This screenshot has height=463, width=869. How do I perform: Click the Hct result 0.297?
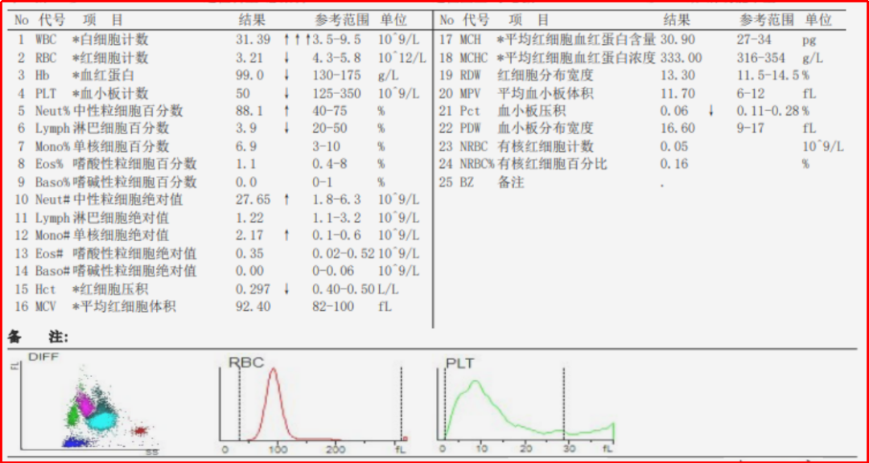pyautogui.click(x=253, y=289)
